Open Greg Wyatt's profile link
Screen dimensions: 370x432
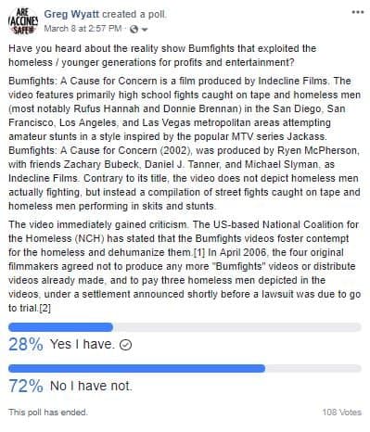coord(71,14)
